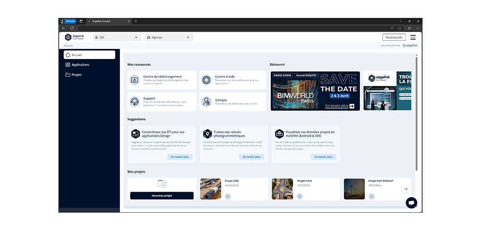Refresh the browser page
Screen dimensions: 481x231
point(72,28)
